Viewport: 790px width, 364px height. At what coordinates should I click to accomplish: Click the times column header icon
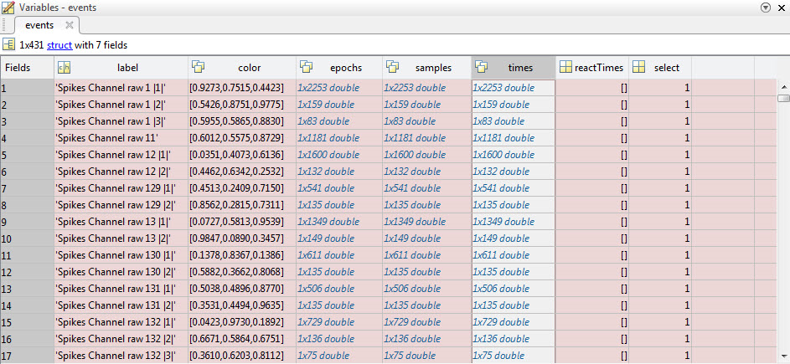coord(481,68)
